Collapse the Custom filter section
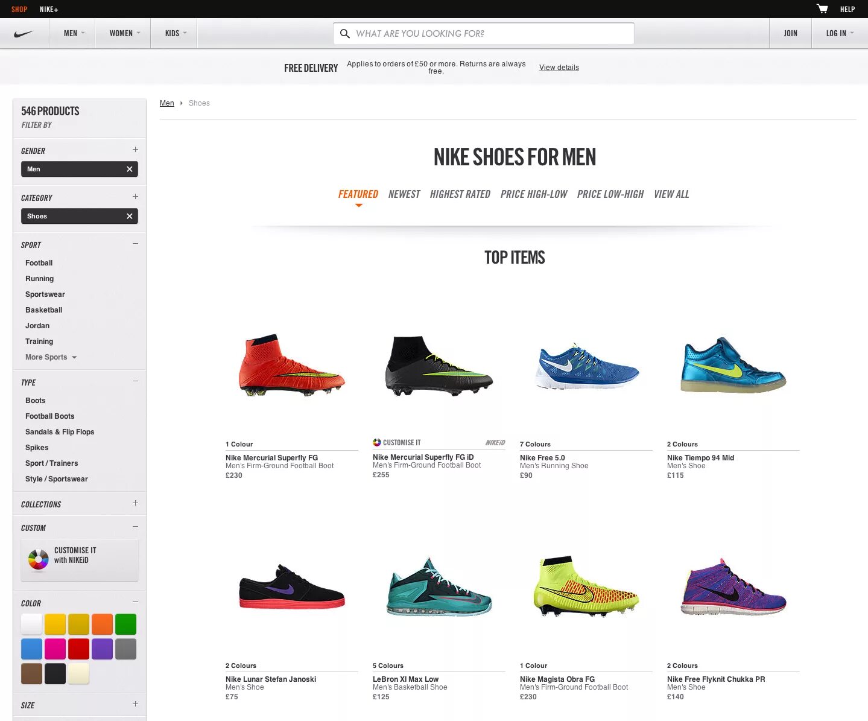 pos(135,527)
